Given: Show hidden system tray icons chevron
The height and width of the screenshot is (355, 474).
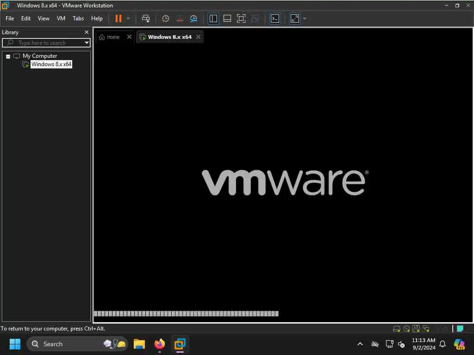Looking at the screenshot, I should (360, 344).
